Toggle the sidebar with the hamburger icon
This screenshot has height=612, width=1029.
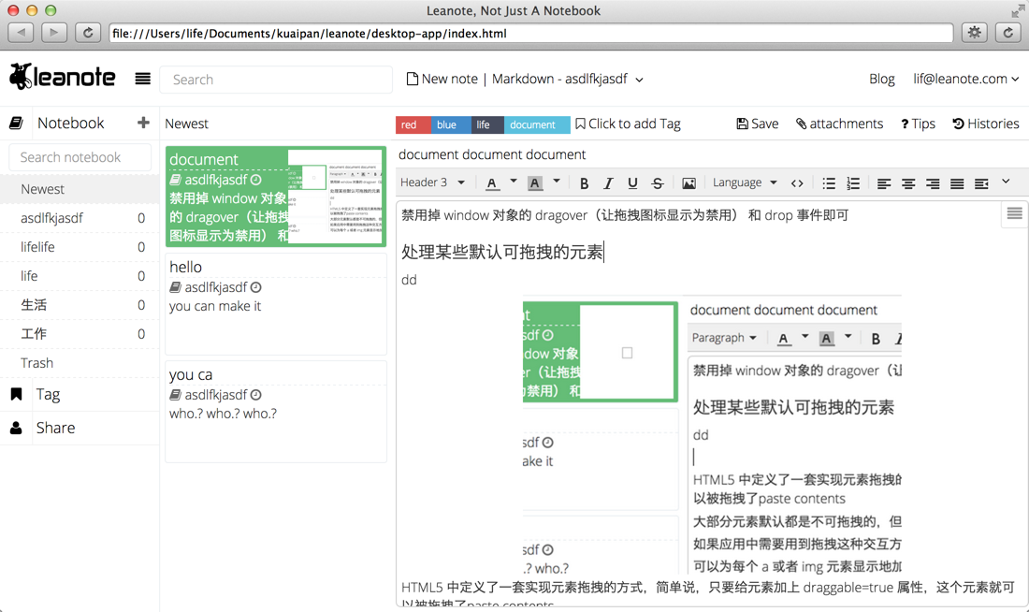point(142,80)
